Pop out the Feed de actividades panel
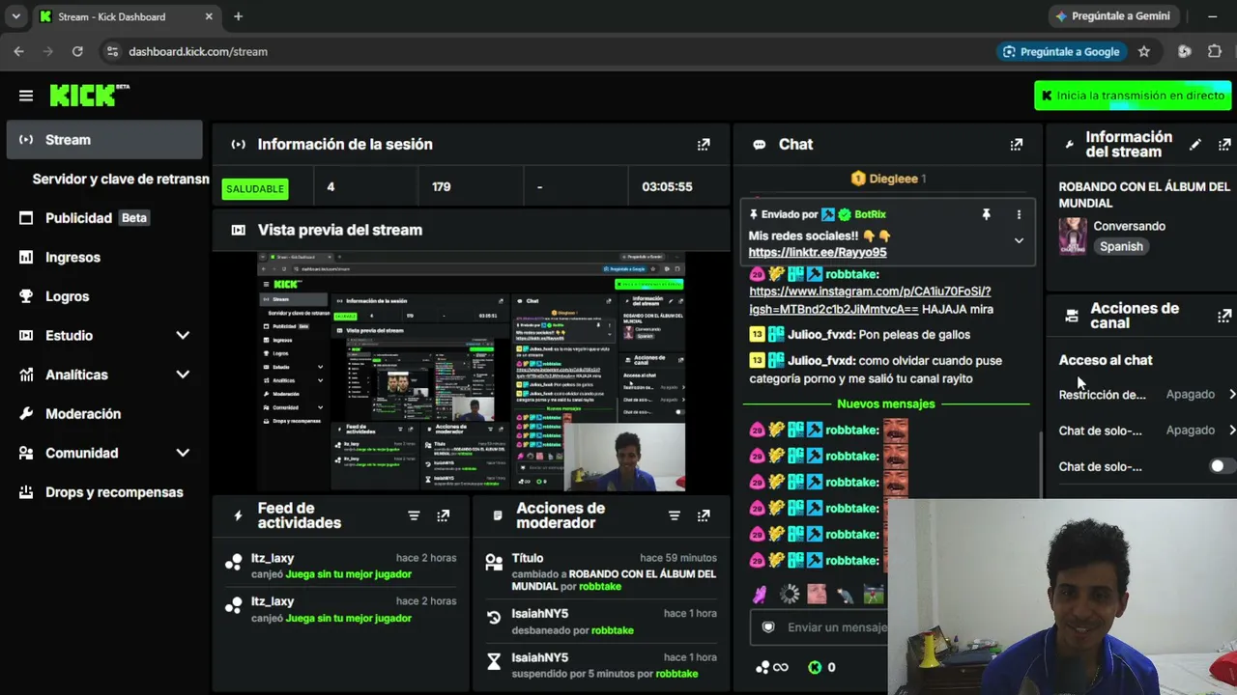1237x695 pixels. (443, 515)
